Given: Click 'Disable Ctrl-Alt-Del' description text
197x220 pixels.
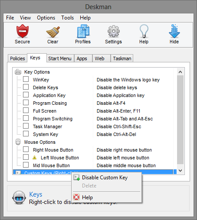Looking at the screenshot, I should point(116,134).
